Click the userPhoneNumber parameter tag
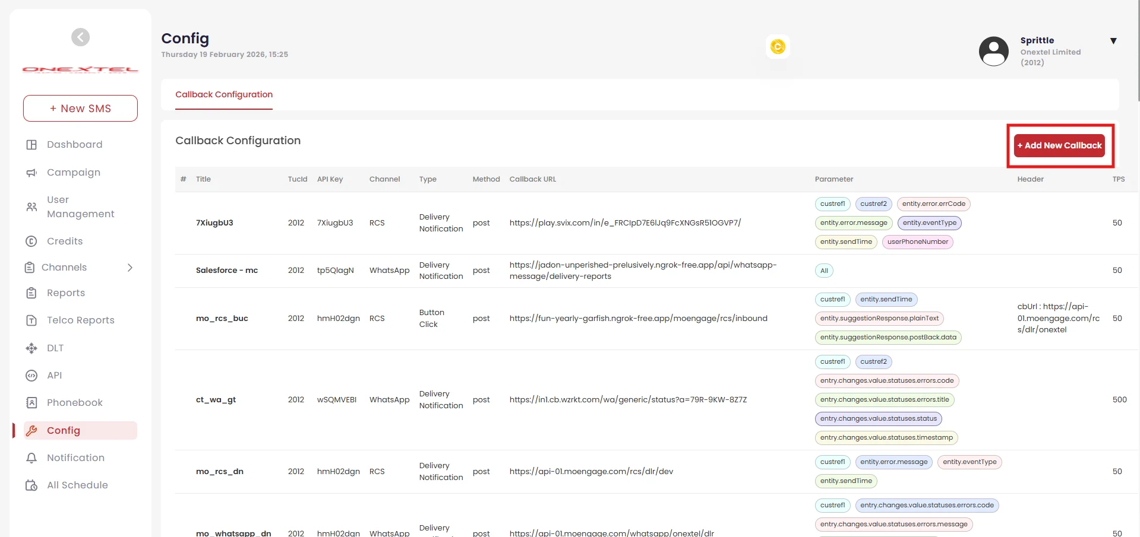 (x=918, y=242)
